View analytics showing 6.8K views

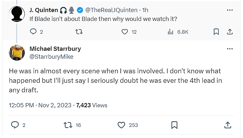171,32
